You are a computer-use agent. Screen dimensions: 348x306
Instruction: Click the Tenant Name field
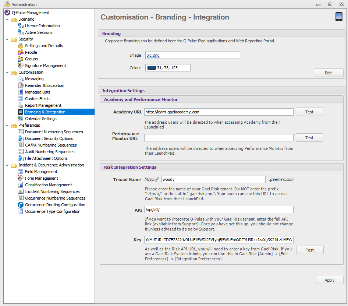[213, 179]
